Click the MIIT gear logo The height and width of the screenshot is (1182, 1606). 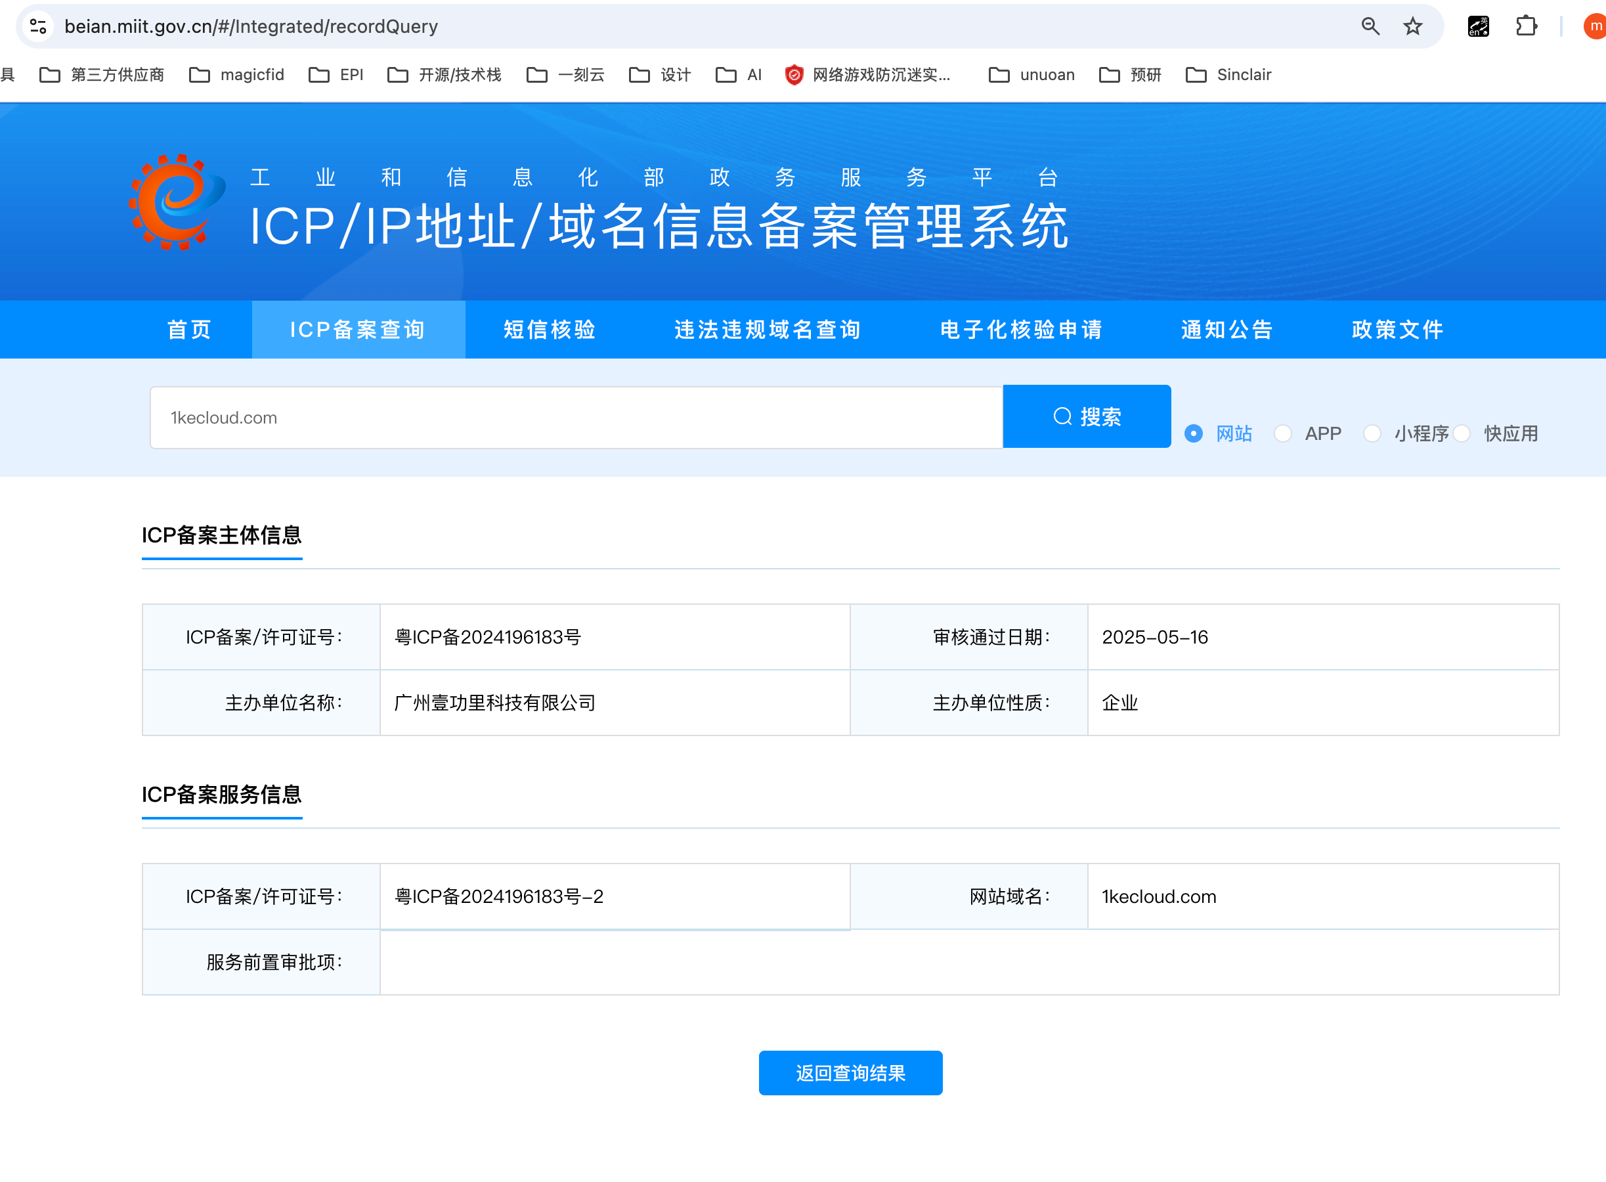tap(176, 202)
